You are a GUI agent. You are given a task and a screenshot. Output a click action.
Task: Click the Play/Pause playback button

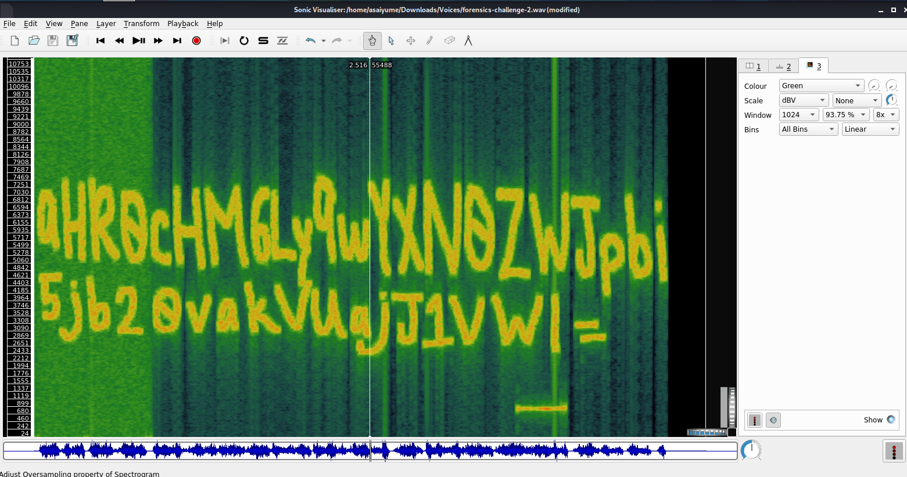(x=139, y=41)
